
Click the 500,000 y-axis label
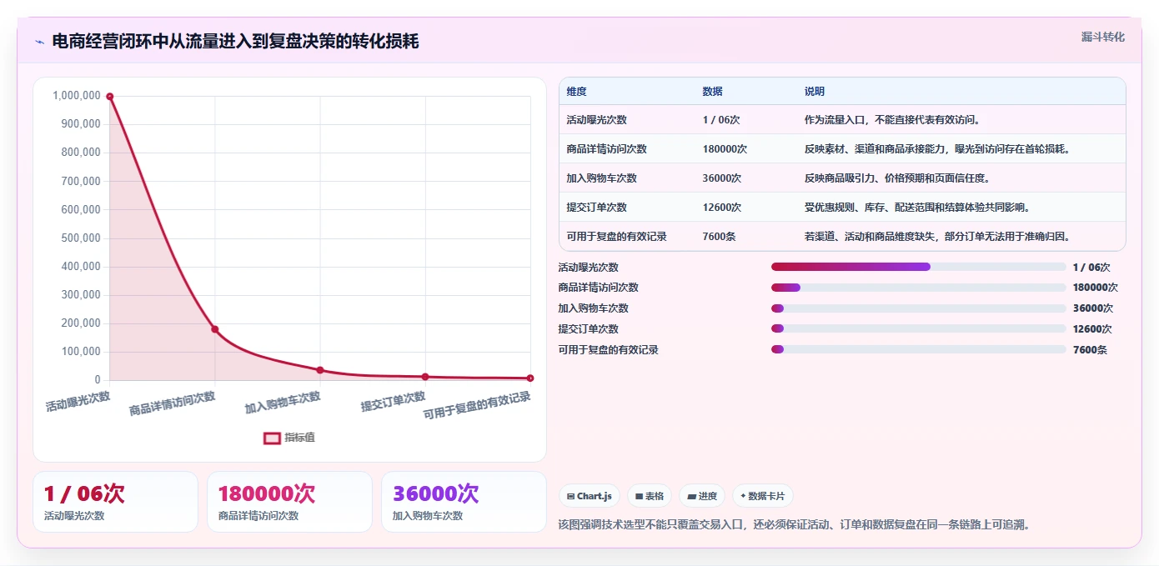81,238
